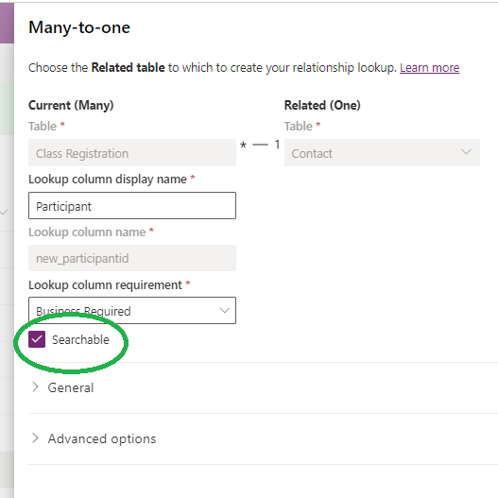
Task: Click the small chevron in left sidebar
Action: point(4,213)
